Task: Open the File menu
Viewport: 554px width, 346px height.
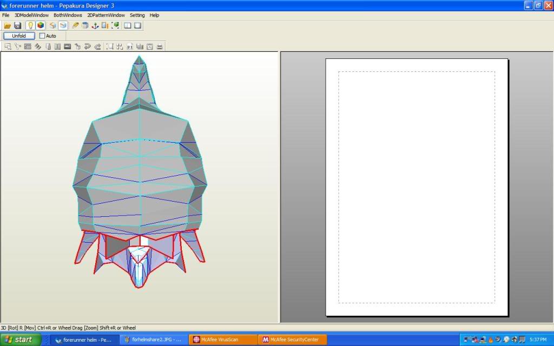Action: [5, 15]
